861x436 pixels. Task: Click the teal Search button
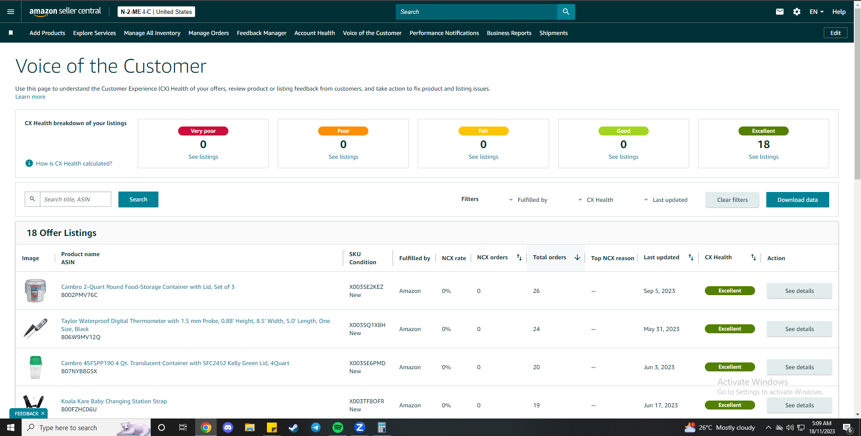pos(138,199)
